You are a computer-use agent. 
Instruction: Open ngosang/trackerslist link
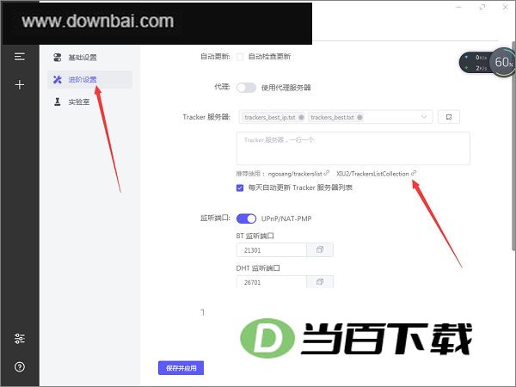pyautogui.click(x=295, y=174)
